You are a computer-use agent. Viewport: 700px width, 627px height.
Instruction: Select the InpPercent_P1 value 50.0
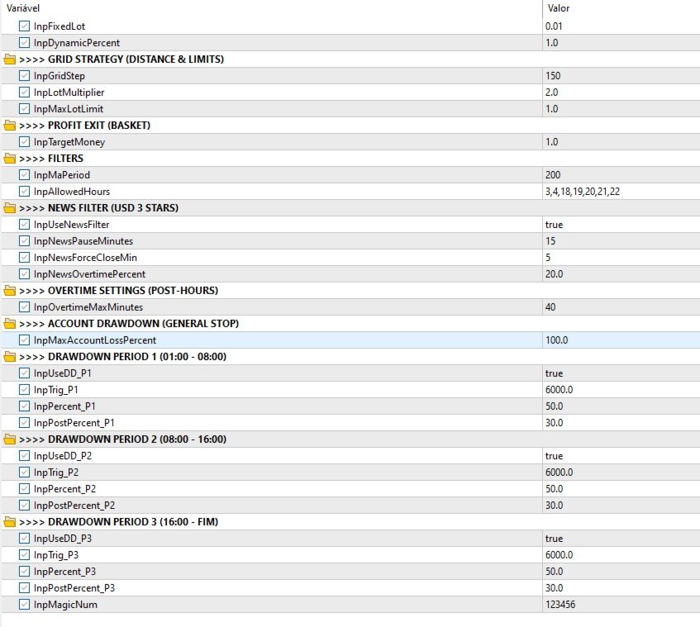(x=554, y=406)
